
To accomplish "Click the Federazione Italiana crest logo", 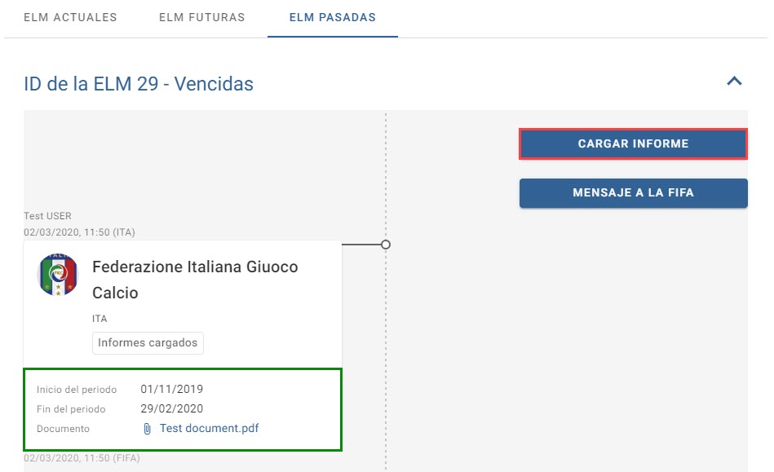I will tap(58, 275).
